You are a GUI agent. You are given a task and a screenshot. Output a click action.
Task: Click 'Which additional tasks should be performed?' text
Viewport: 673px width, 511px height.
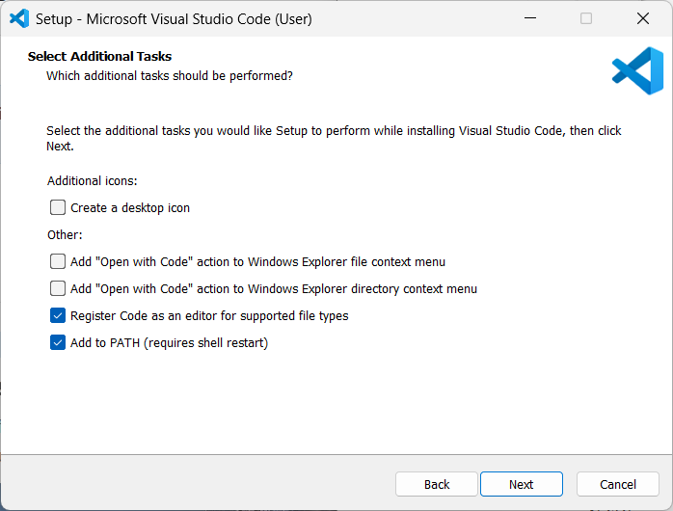click(170, 76)
